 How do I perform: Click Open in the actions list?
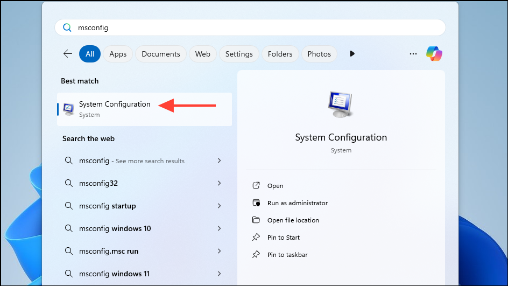pos(276,186)
